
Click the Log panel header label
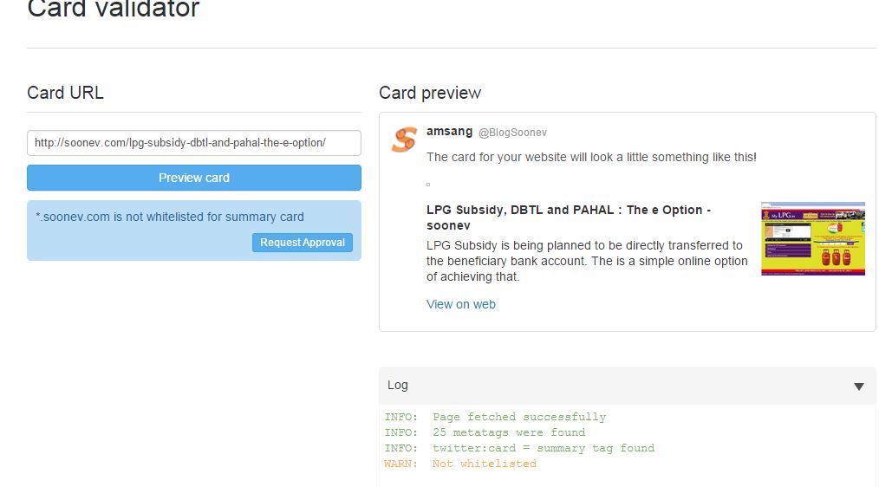click(397, 385)
